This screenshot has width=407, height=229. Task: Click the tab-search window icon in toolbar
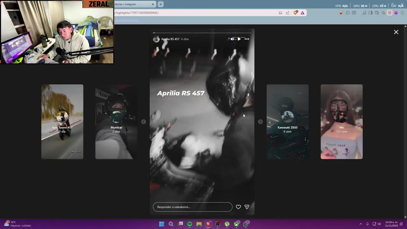pyautogui.click(x=354, y=13)
